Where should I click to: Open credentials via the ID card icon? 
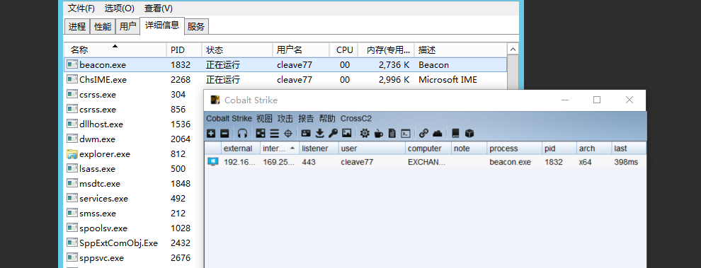[306, 133]
